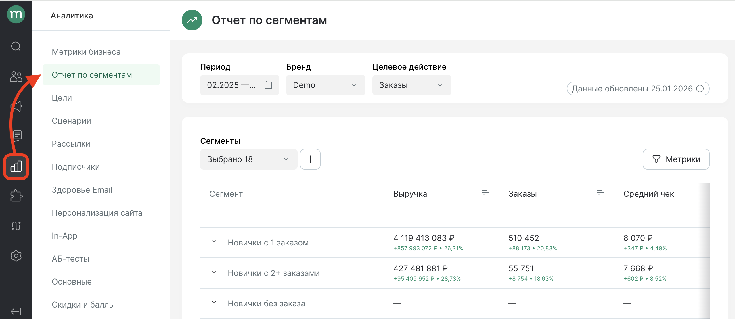
Task: Collapse the Новички без заказа row
Action: coord(214,302)
